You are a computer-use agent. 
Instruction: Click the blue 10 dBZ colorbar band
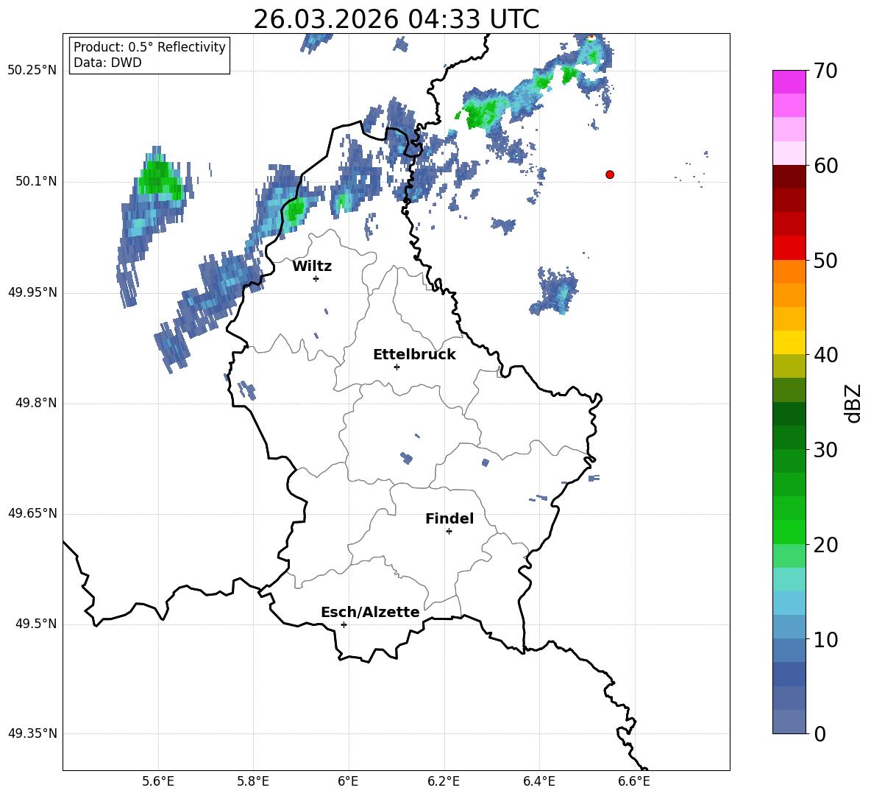789,627
